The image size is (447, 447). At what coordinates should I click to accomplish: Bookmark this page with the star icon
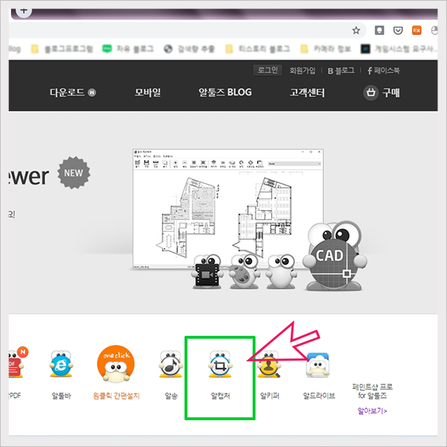click(x=356, y=31)
